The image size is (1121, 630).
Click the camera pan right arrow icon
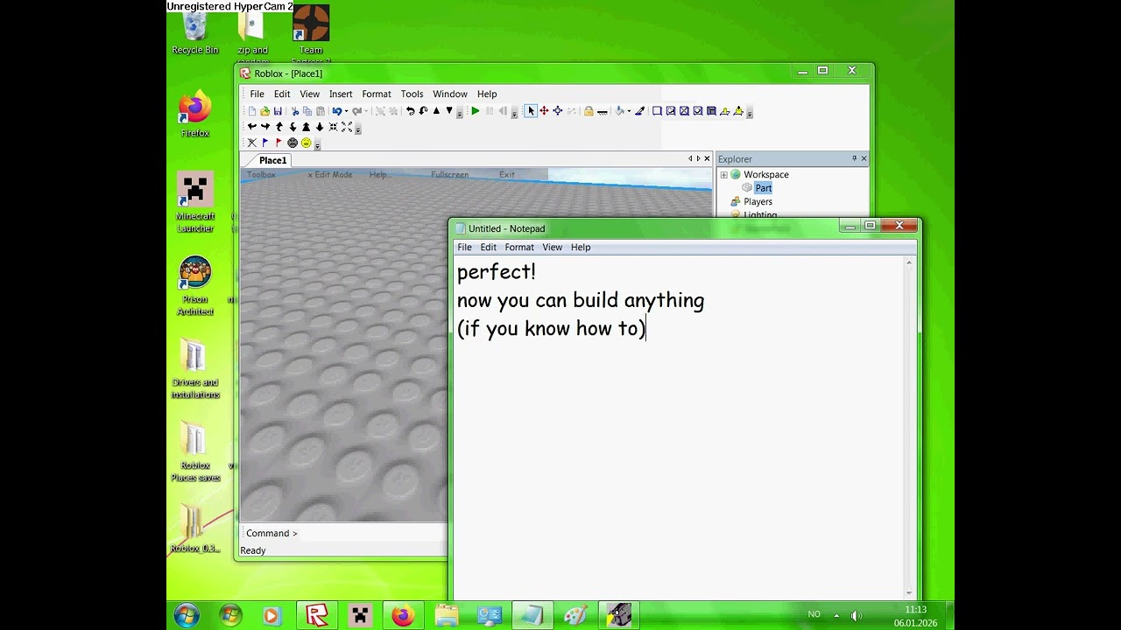pos(265,127)
